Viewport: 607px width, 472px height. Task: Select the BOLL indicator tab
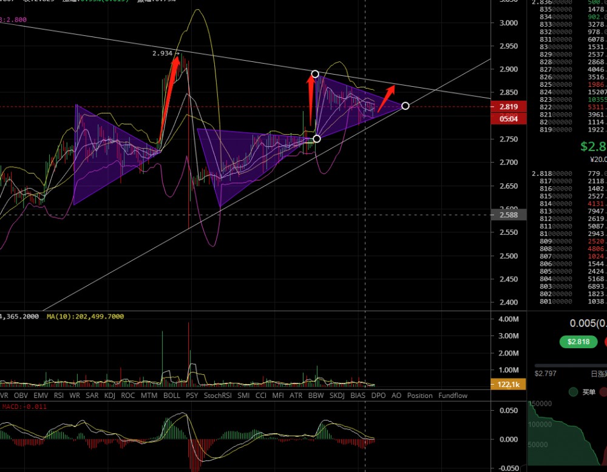pyautogui.click(x=172, y=396)
